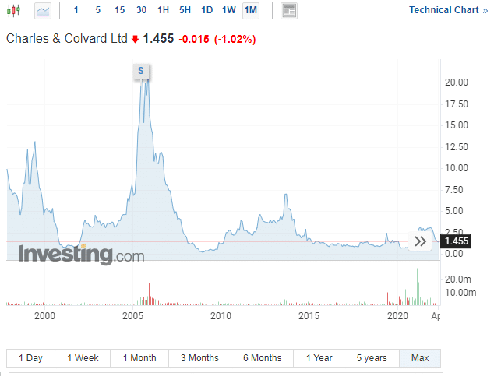The image size is (494, 376).
Task: Click the 2000 x-axis label
Action: (44, 315)
